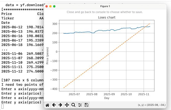Click the 2025-11-06 row in terminal
The image size is (171, 110).
(x=23, y=54)
